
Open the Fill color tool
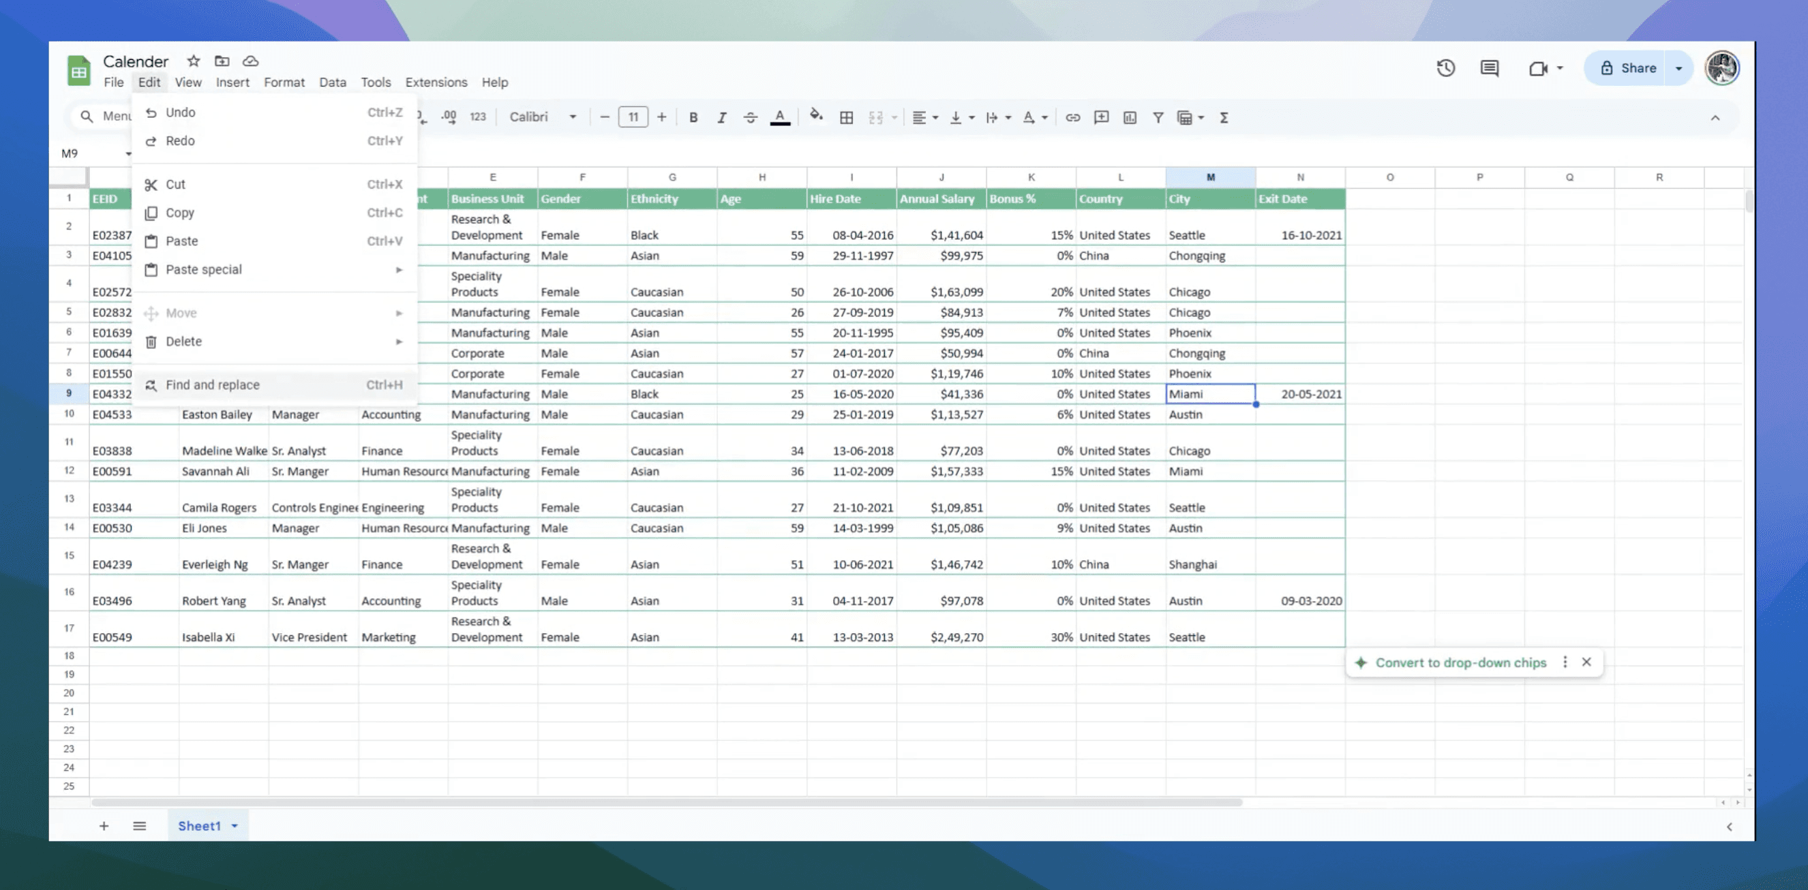point(816,117)
